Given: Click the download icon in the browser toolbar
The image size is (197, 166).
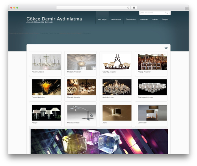Looking at the screenshot, I should (134, 8).
